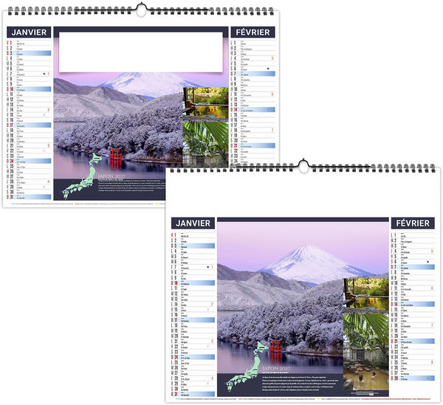
Task: Click the FÉVRIER header on the back calendar
Action: coord(253,32)
